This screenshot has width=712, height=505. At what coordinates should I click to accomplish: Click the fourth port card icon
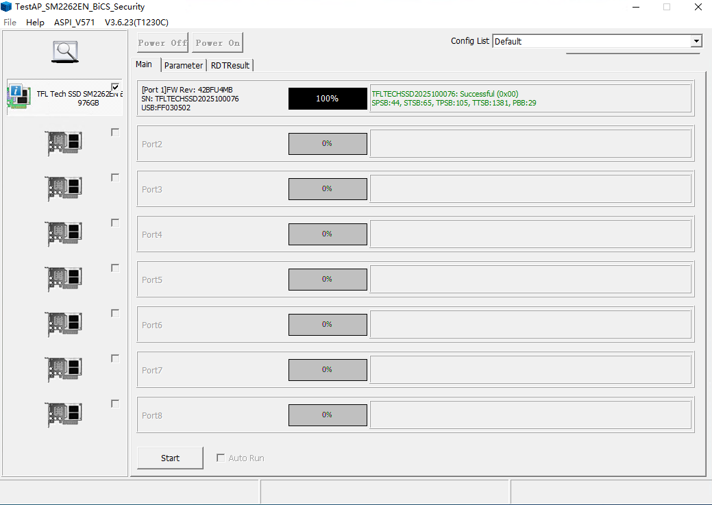pos(64,234)
